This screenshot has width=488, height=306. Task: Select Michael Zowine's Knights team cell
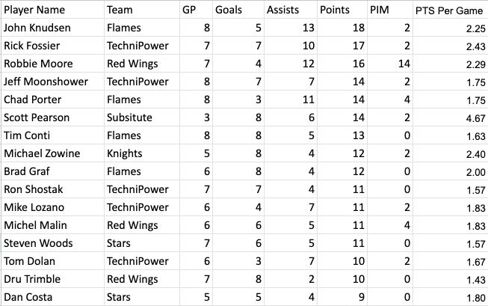tap(142, 153)
